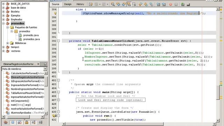
Task: Collapse the promedios project node
Action: 3,23
